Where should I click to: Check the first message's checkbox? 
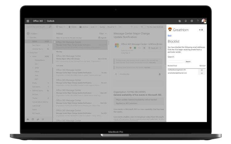coord(55,42)
